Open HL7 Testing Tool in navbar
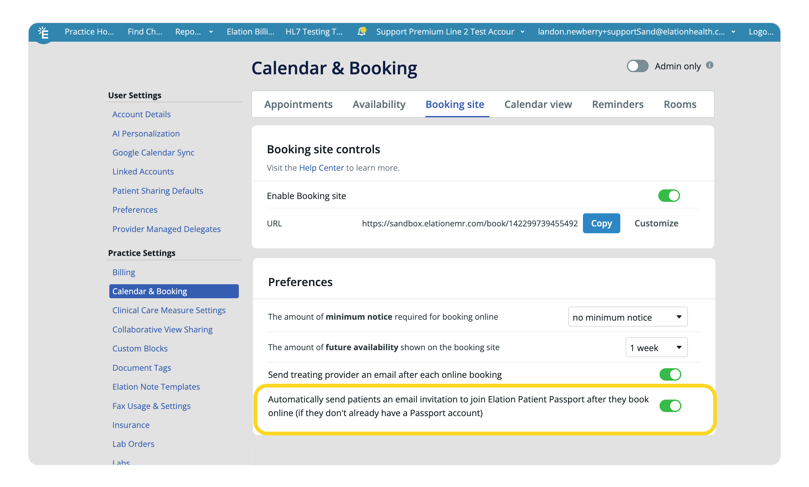This screenshot has height=487, width=809. (x=314, y=32)
